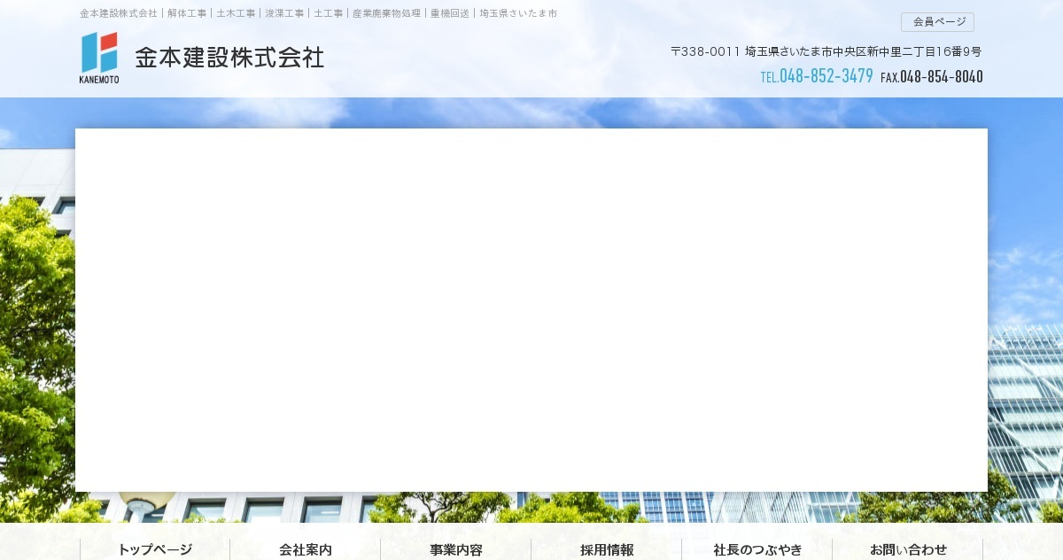Go to トップページ in navigation
Viewport: 1063px width, 560px height.
pyautogui.click(x=155, y=549)
